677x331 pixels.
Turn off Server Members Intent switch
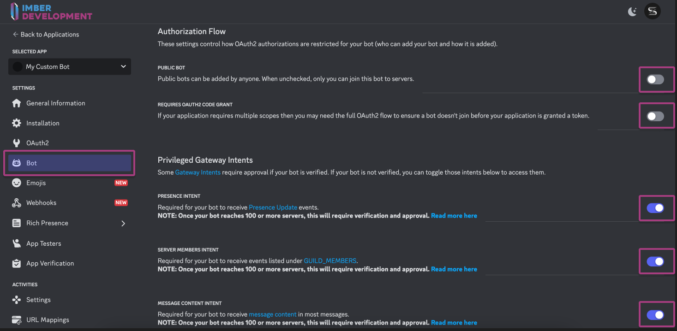tap(655, 261)
